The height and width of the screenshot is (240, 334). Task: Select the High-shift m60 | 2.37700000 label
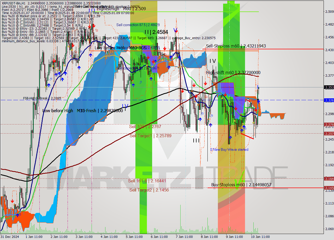233,73
